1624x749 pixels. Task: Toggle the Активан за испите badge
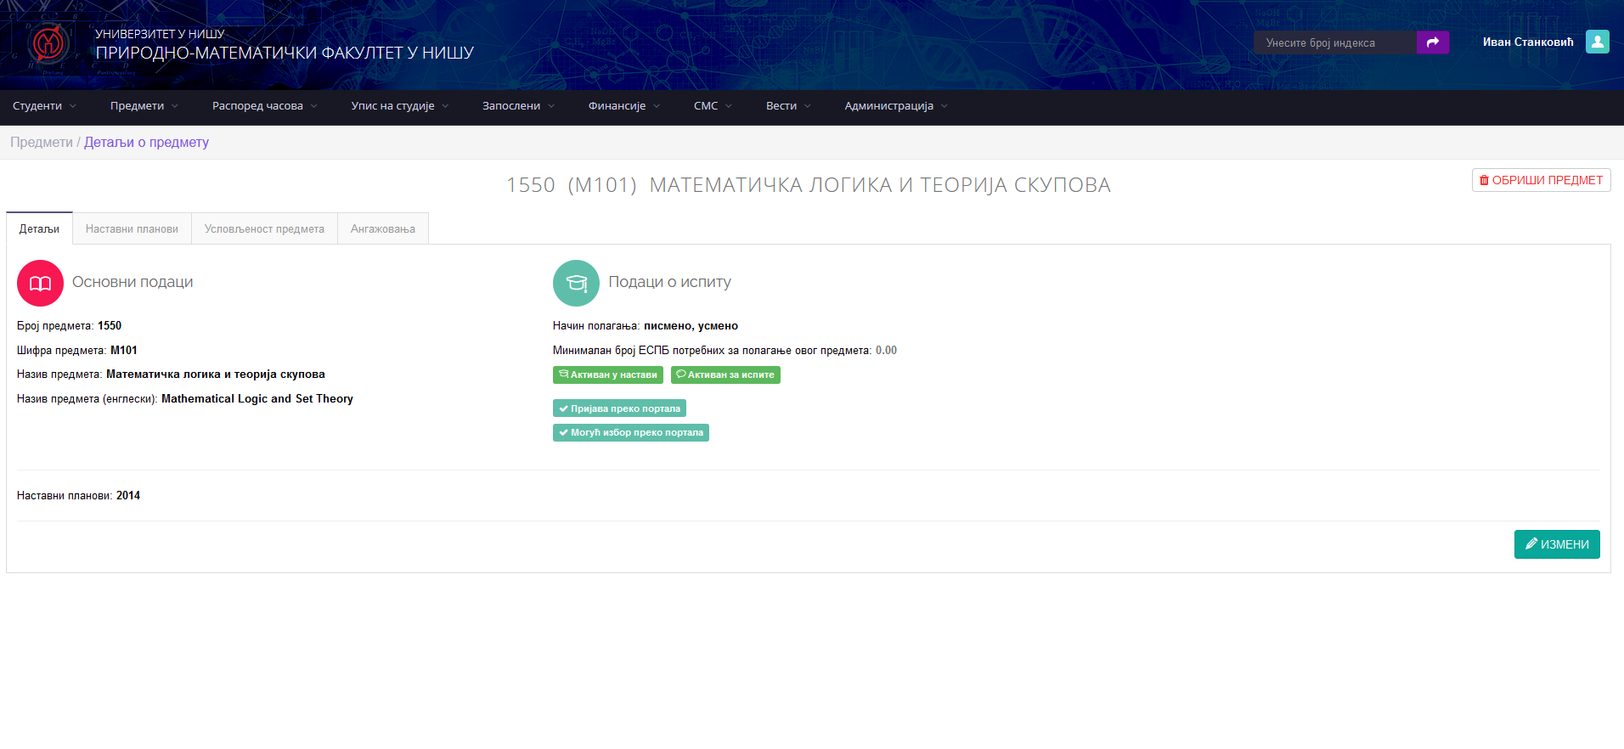725,374
